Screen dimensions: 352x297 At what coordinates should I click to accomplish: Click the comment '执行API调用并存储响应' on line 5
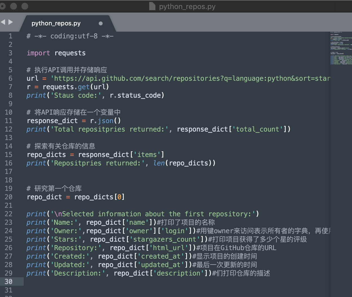[x=67, y=70]
